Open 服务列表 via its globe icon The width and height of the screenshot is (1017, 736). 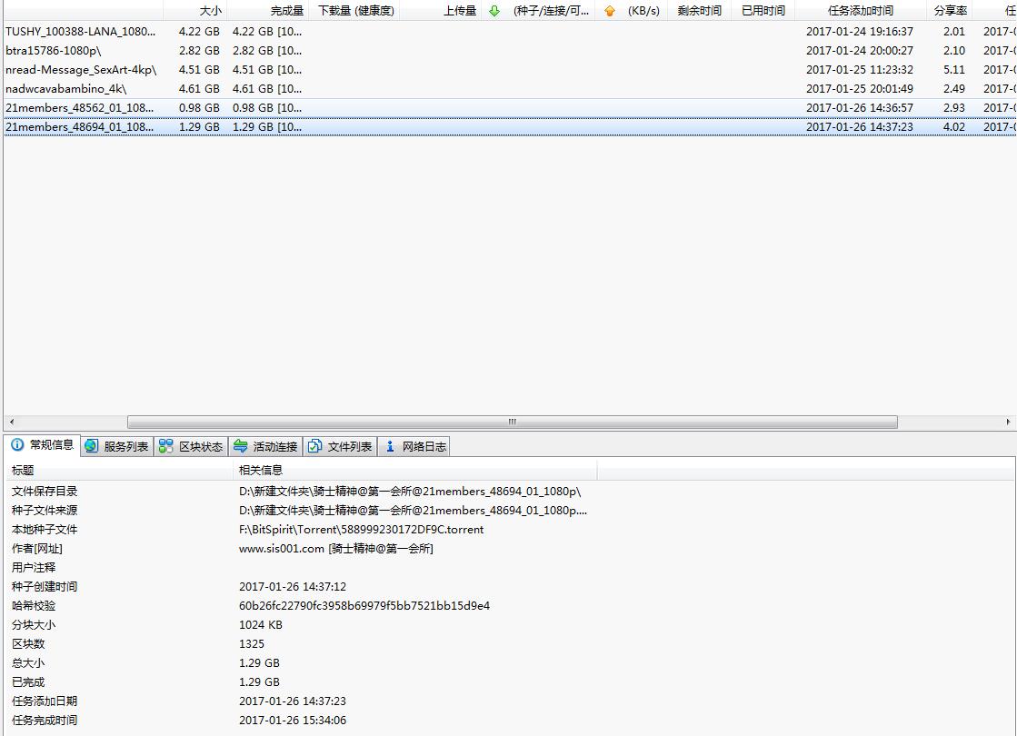[91, 446]
